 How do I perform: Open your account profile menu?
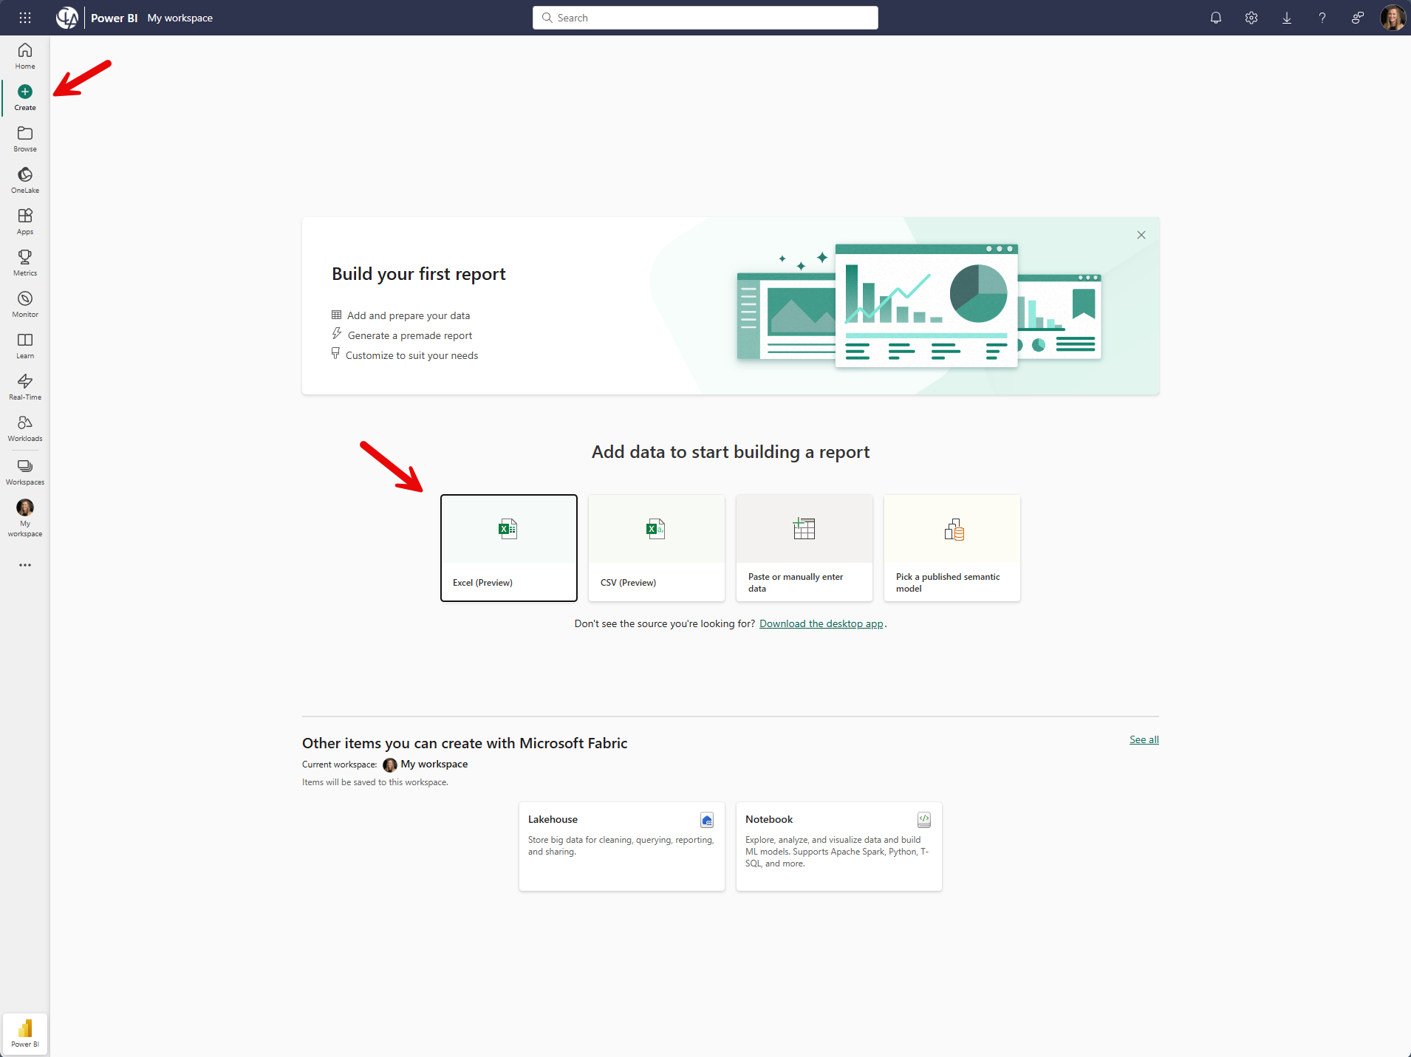coord(1393,17)
